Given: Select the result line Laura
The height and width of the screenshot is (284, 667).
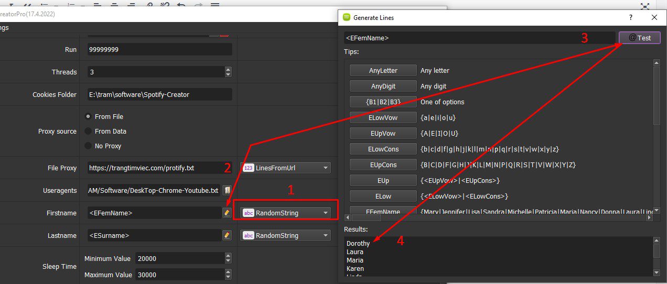Looking at the screenshot, I should pos(355,252).
